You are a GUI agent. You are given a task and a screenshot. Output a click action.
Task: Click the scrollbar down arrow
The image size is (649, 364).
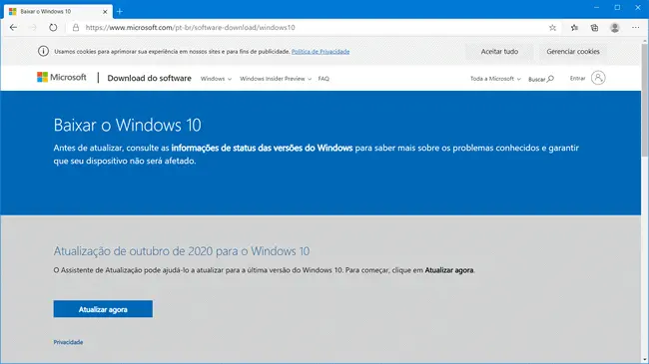point(645,359)
